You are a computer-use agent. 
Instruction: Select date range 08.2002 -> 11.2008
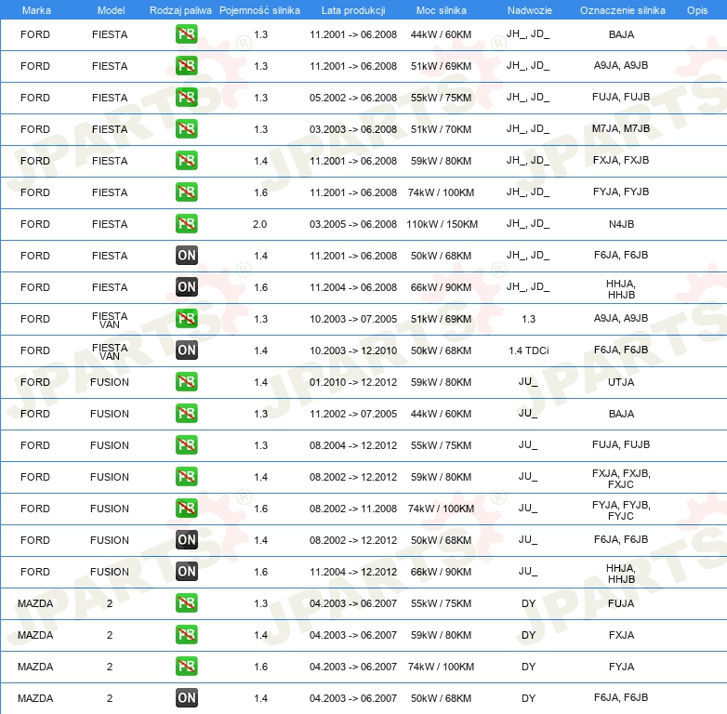(353, 509)
